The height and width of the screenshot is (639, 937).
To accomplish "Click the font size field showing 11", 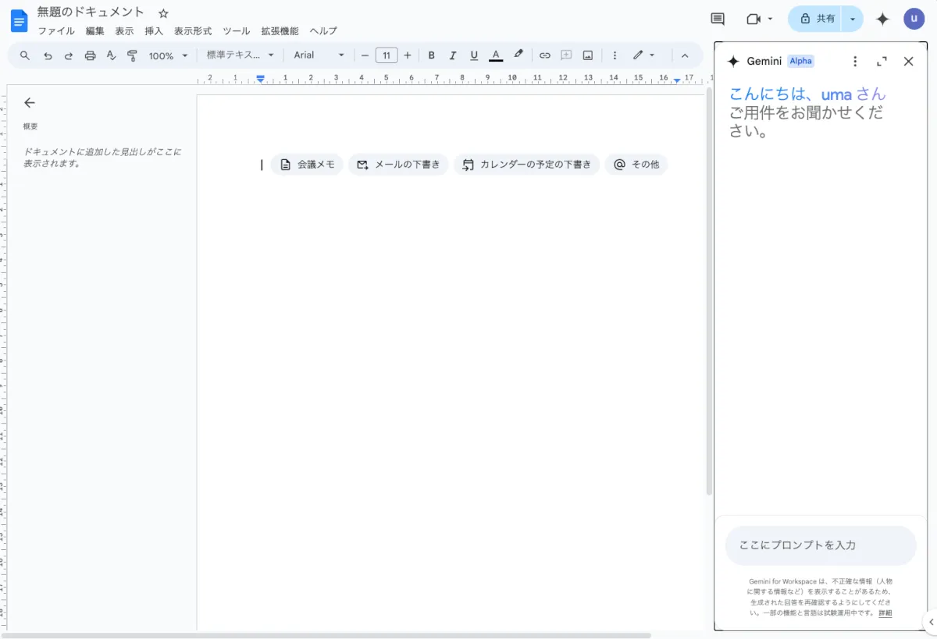I will (x=387, y=55).
